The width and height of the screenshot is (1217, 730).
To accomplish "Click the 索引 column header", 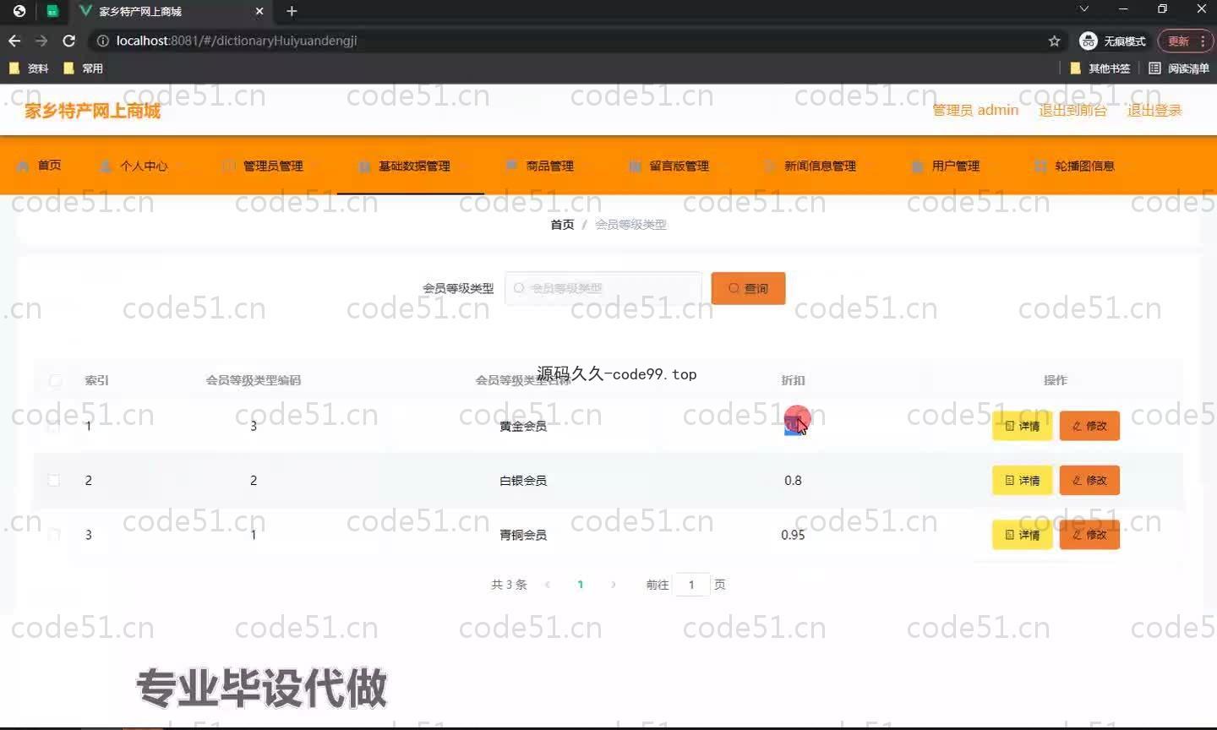I will 96,380.
